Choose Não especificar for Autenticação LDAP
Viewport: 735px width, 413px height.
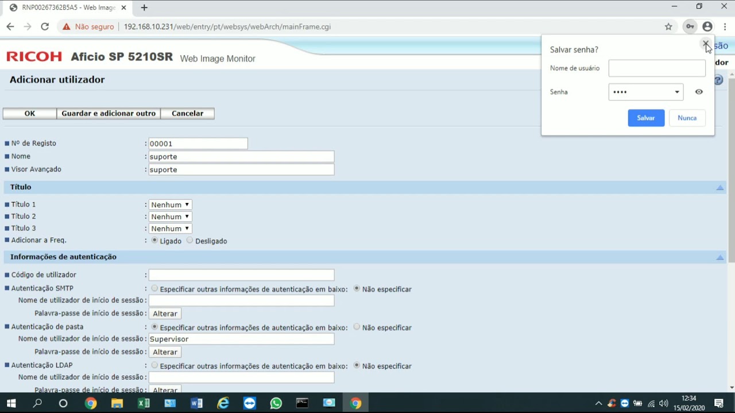[x=357, y=365]
